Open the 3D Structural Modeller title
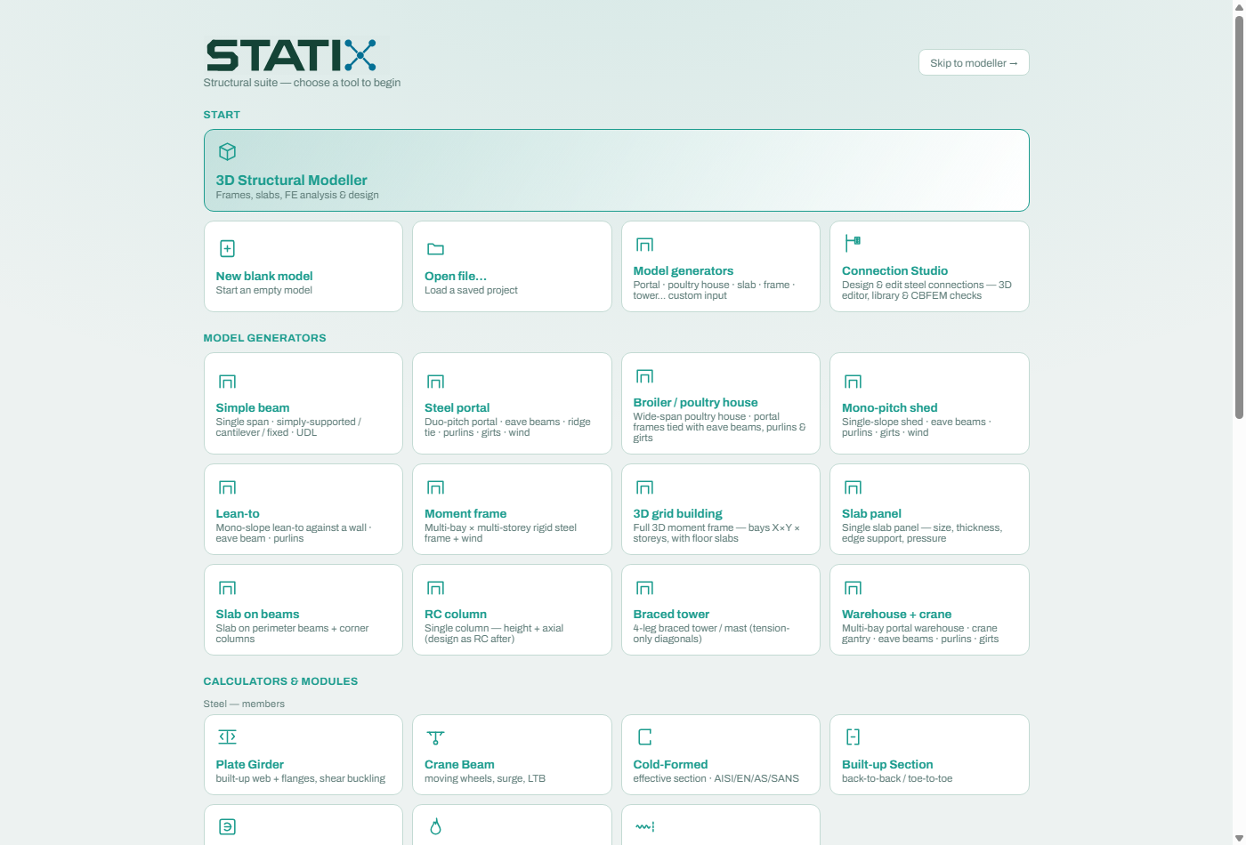Viewport: 1246px width, 845px height. (291, 180)
